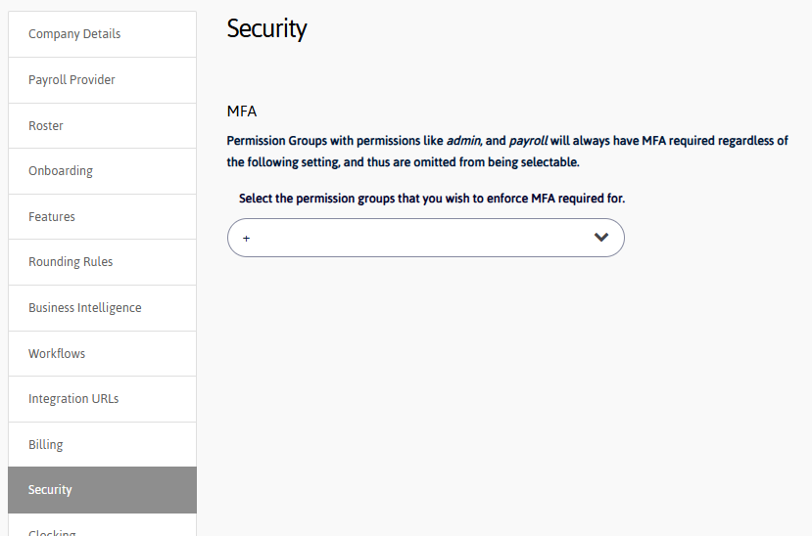812x536 pixels.
Task: Switch to Business Intelligence settings
Action: coord(85,308)
